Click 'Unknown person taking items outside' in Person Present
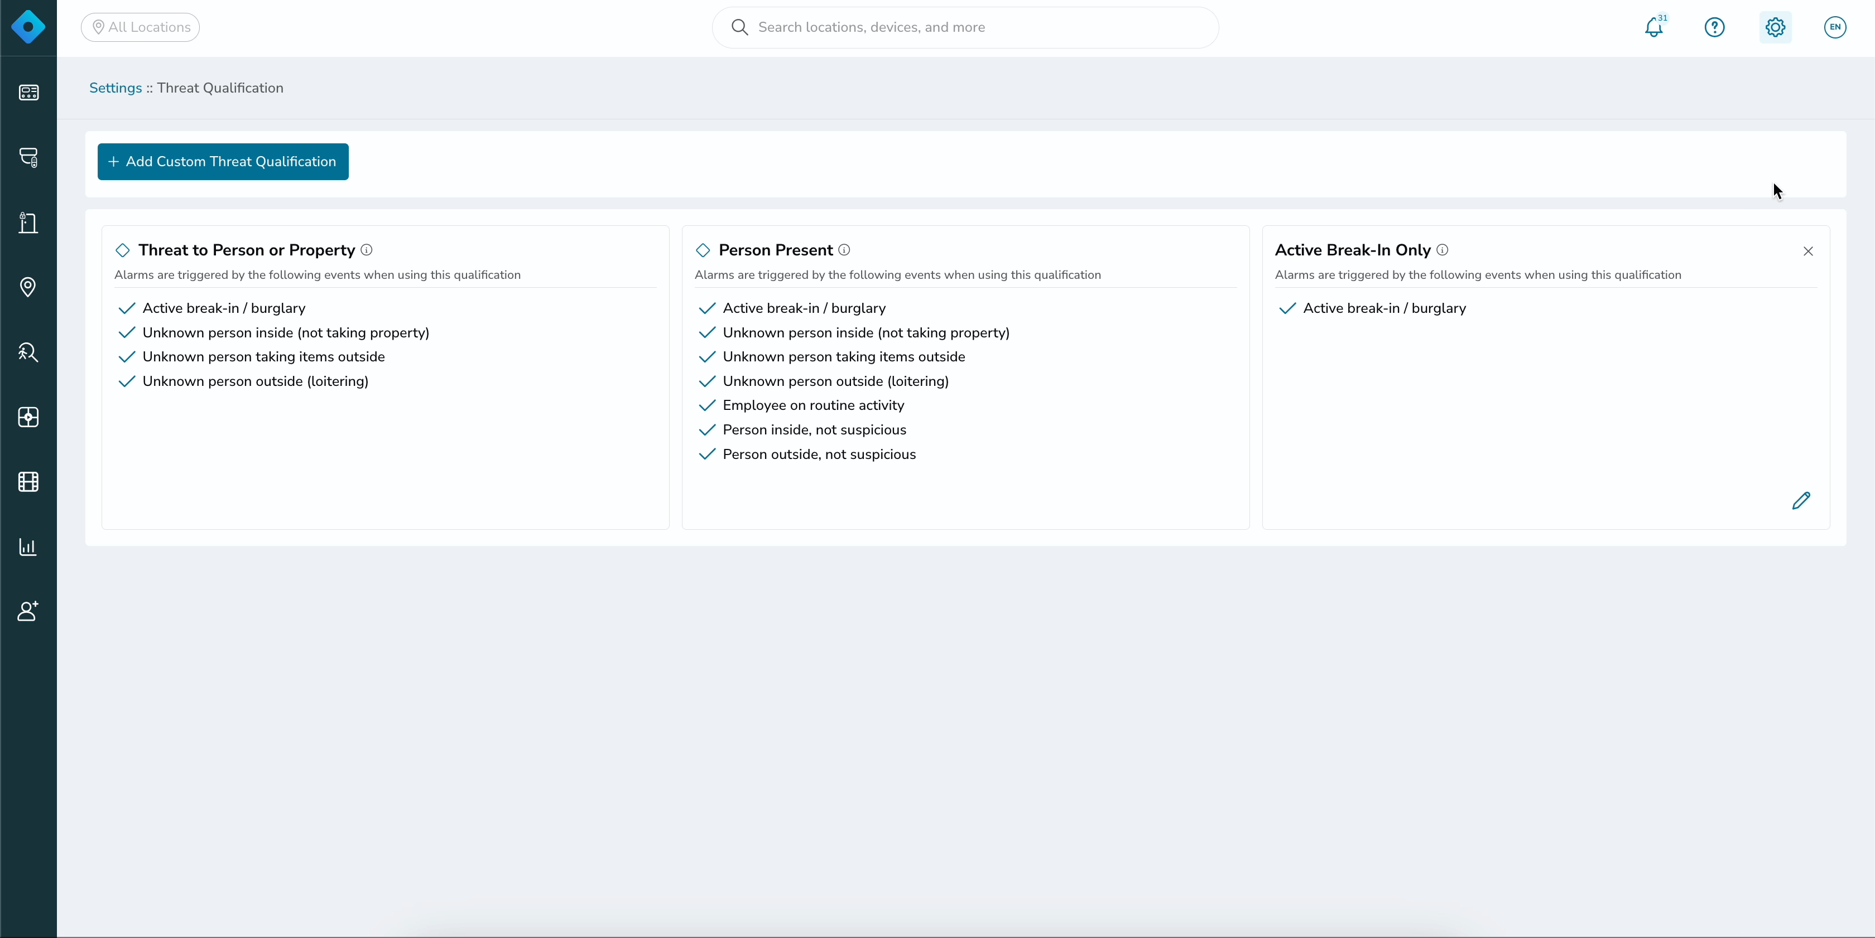The image size is (1875, 938). [844, 357]
